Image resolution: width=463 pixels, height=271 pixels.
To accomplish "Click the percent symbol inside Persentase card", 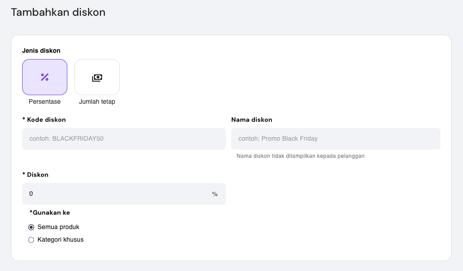I will tap(44, 77).
